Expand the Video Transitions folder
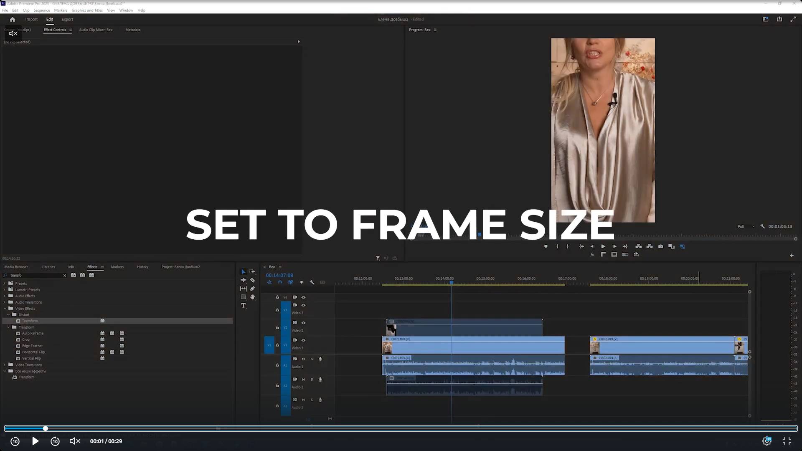 click(5, 365)
